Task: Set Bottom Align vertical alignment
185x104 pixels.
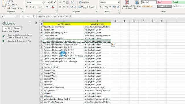Action: pyautogui.click(x=67, y=2)
